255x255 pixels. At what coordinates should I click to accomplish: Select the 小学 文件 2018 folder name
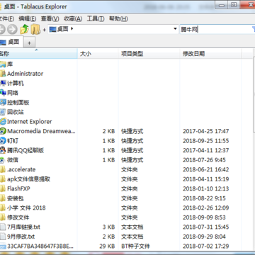[26, 208]
